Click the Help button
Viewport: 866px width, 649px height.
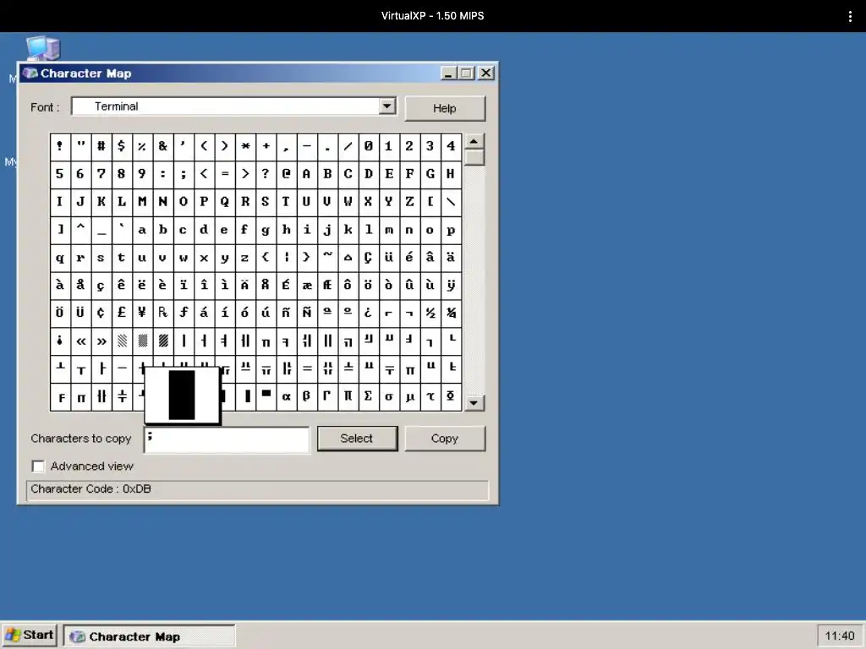pos(445,108)
